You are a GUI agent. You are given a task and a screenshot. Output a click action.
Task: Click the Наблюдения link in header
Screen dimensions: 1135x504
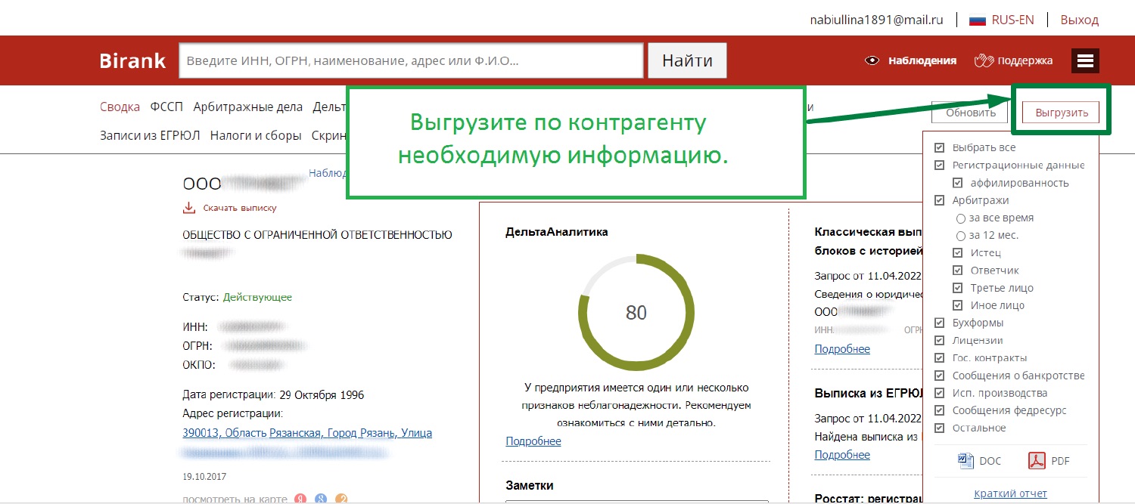922,60
